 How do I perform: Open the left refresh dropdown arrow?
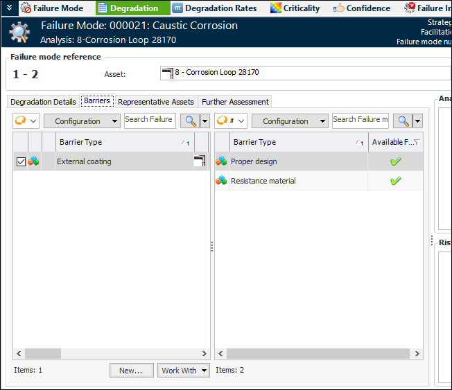[33, 121]
